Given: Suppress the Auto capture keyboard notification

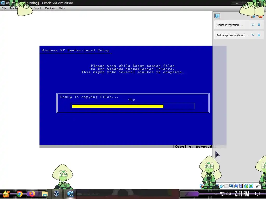Looking at the screenshot, I should (253, 35).
